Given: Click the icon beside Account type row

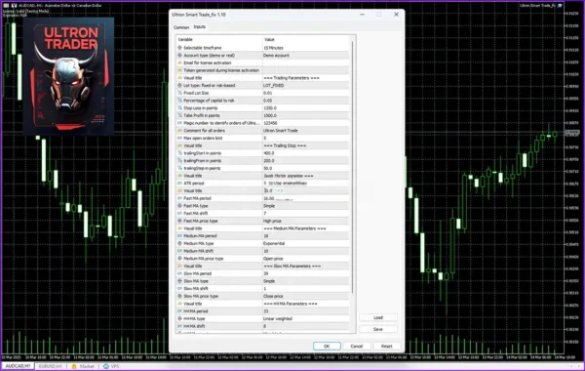Looking at the screenshot, I should coord(179,56).
